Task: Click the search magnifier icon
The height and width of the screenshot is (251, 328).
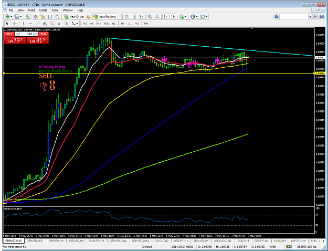Action: tap(315, 16)
